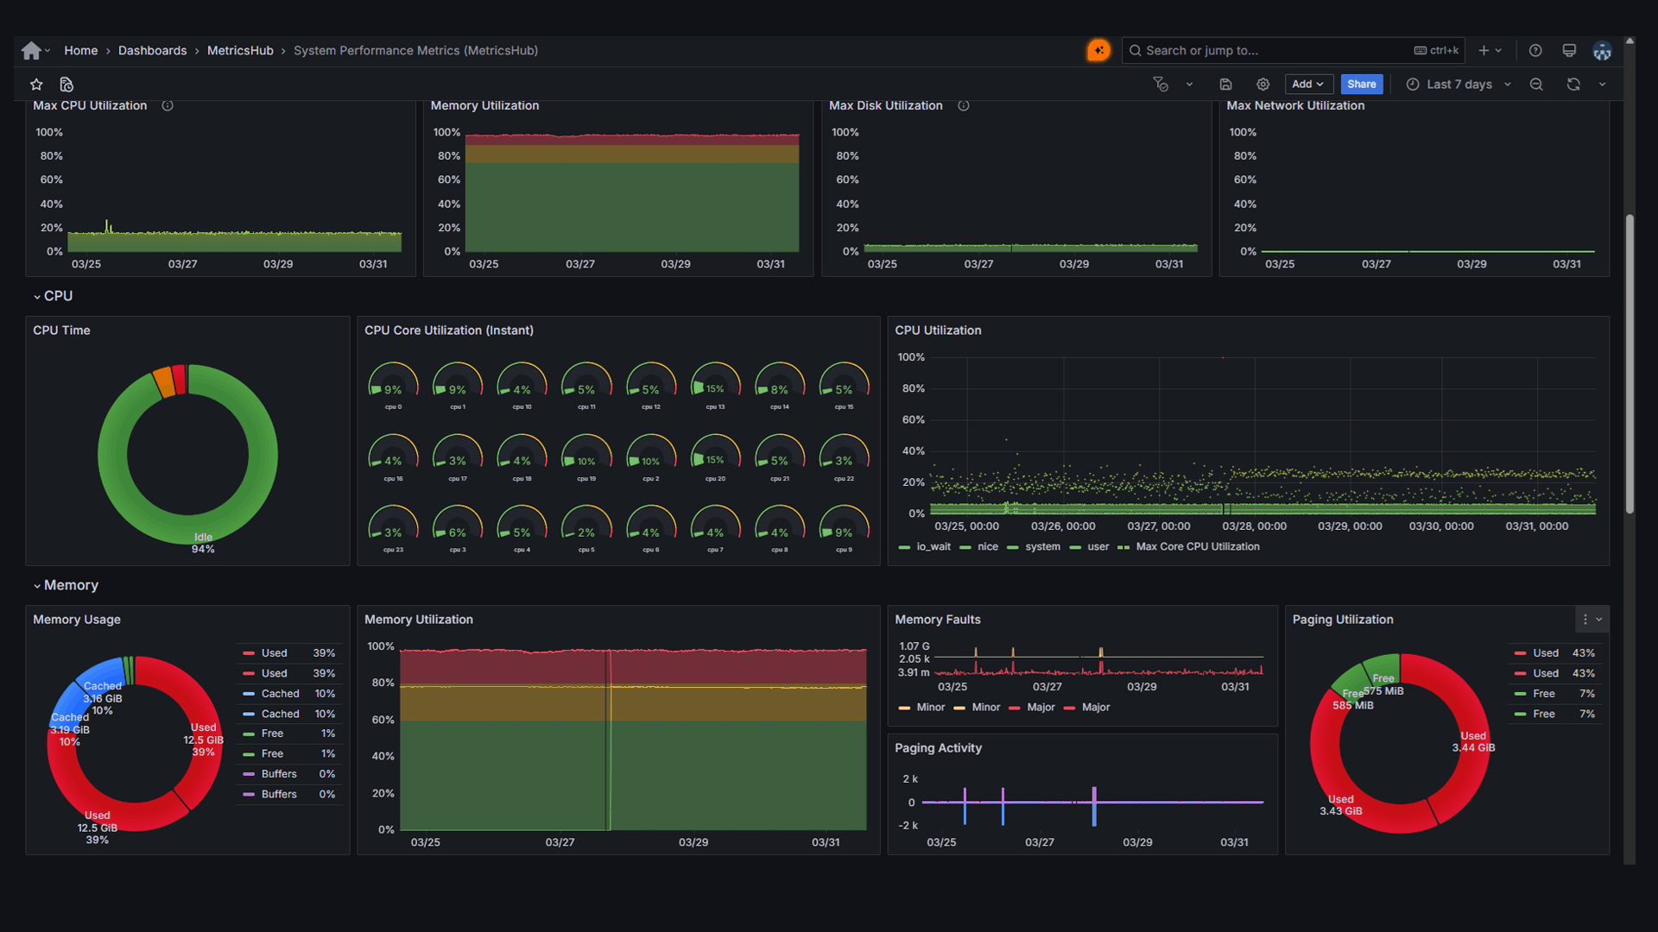Mark dashboard as favorite with star
1658x932 pixels.
coord(36,85)
